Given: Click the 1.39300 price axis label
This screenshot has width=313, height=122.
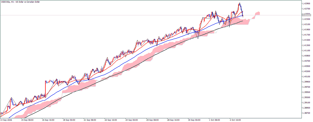Looking at the screenshot, I should (306, 97).
